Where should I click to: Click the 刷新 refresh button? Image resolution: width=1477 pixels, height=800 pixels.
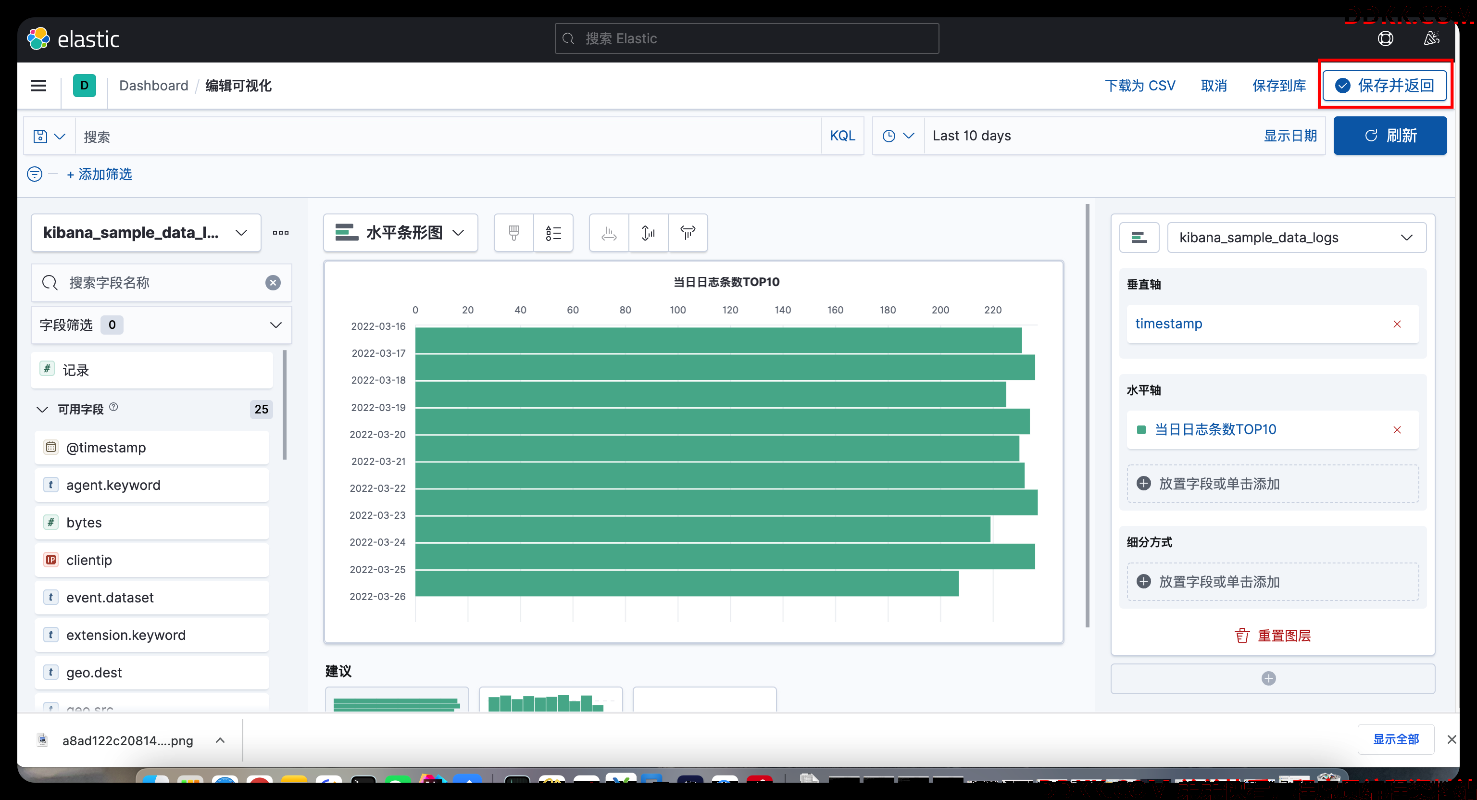point(1389,136)
